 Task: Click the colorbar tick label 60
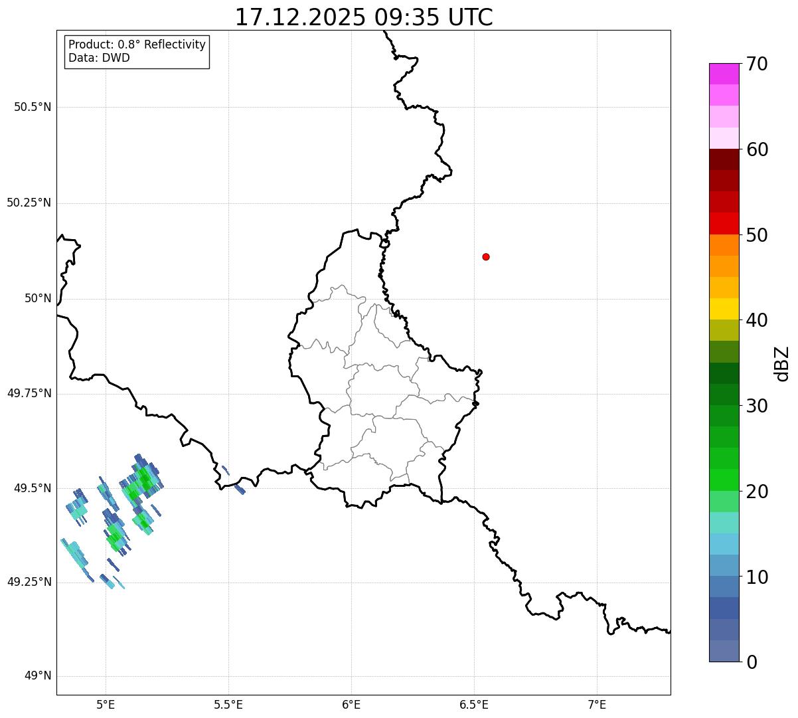(x=757, y=149)
